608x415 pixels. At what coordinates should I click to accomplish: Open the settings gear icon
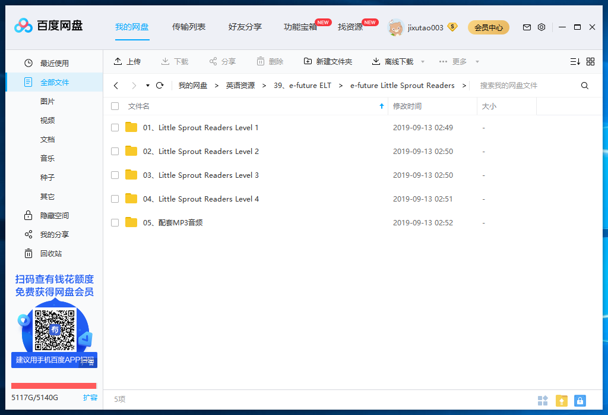(541, 27)
